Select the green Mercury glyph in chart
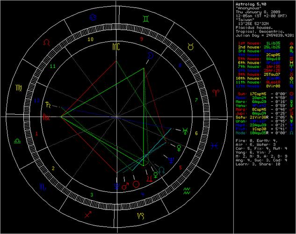 tap(156, 175)
